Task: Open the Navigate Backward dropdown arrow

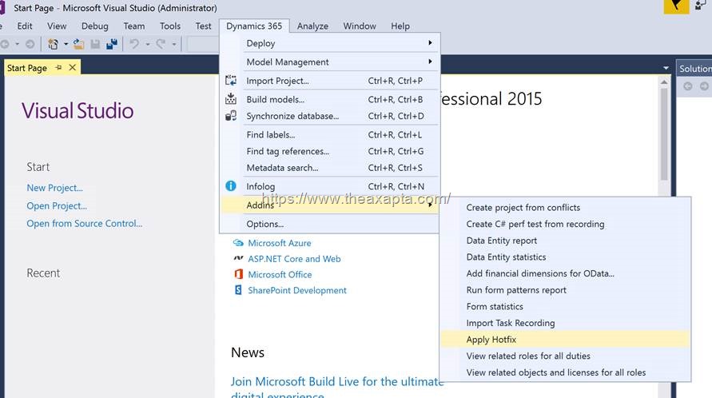Action: coord(18,44)
